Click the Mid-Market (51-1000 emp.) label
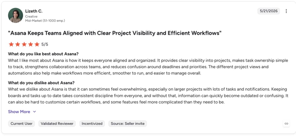The width and height of the screenshot is (296, 136). click(x=45, y=21)
